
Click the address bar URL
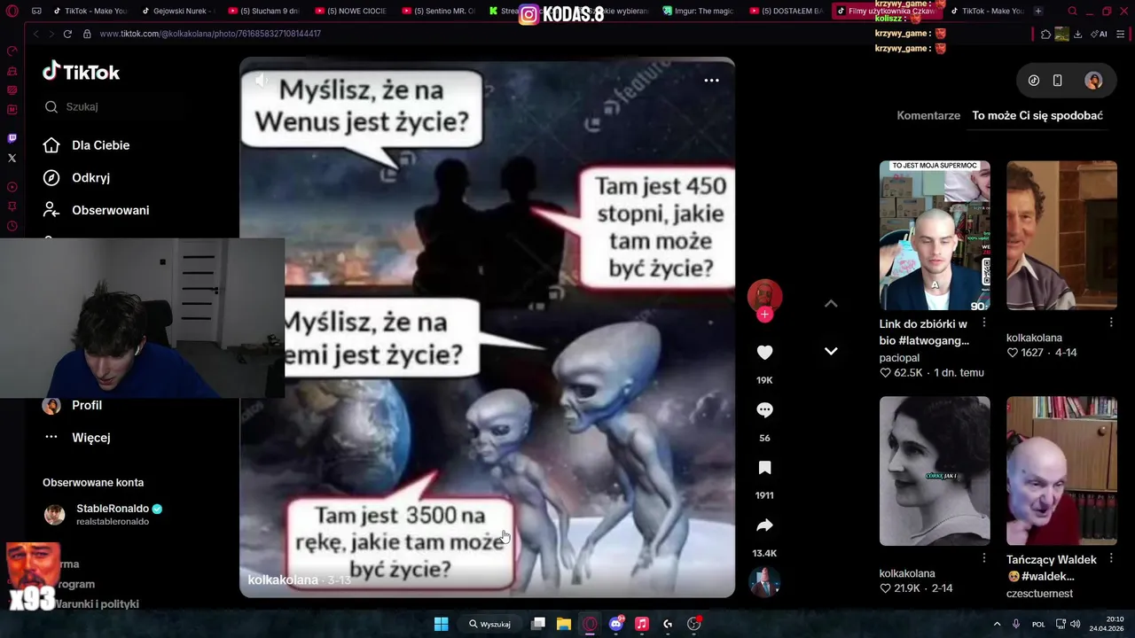point(210,34)
